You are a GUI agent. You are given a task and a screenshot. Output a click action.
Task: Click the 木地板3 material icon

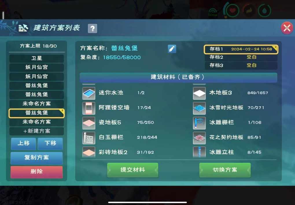[x=199, y=93]
